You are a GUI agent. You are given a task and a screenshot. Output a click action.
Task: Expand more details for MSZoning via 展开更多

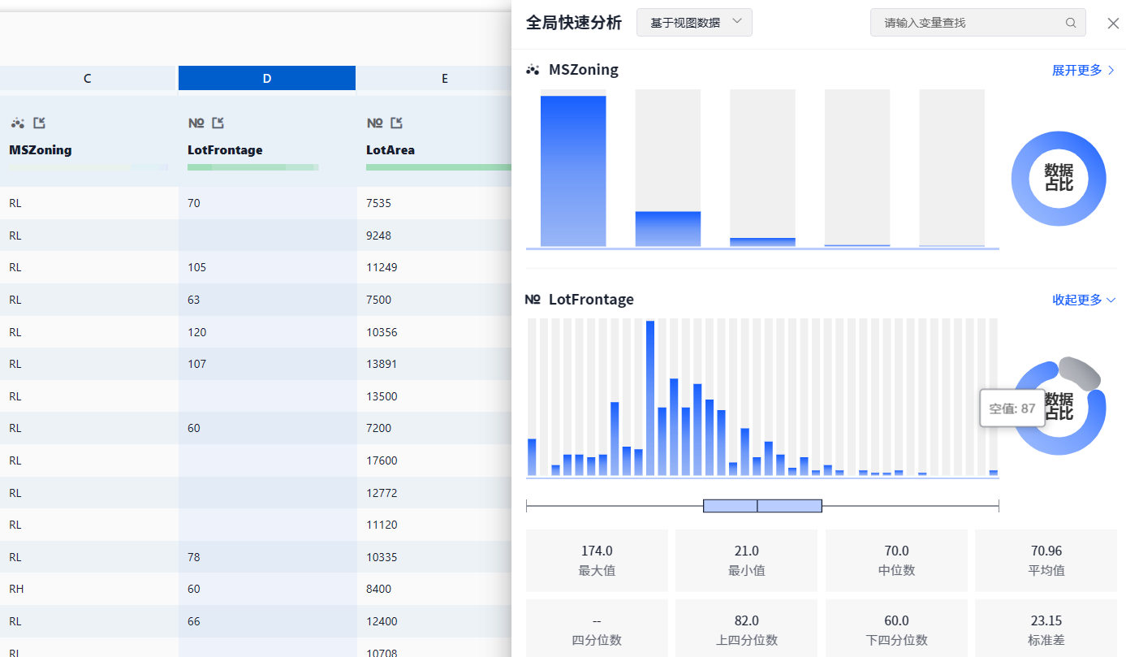[x=1083, y=71]
